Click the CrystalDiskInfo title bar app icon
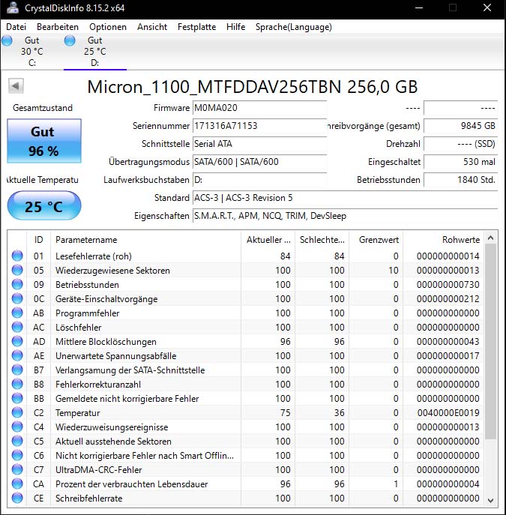 pos(13,7)
